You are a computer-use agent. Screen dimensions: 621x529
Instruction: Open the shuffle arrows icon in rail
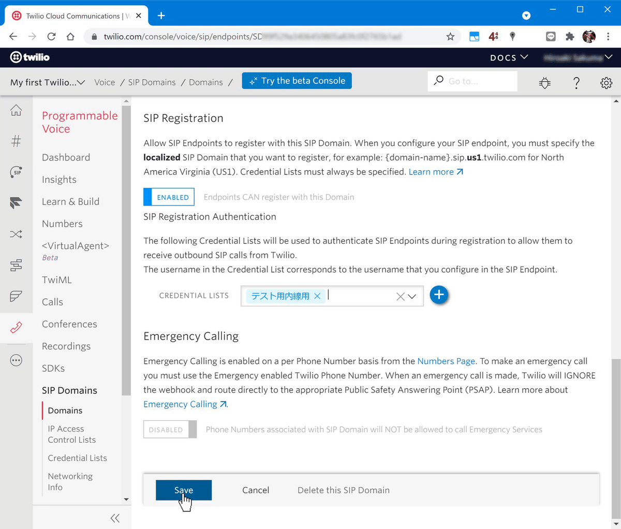tap(16, 234)
